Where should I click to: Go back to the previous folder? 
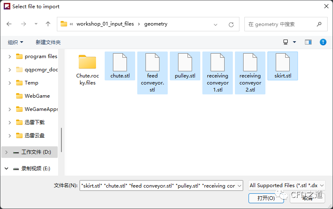9,24
